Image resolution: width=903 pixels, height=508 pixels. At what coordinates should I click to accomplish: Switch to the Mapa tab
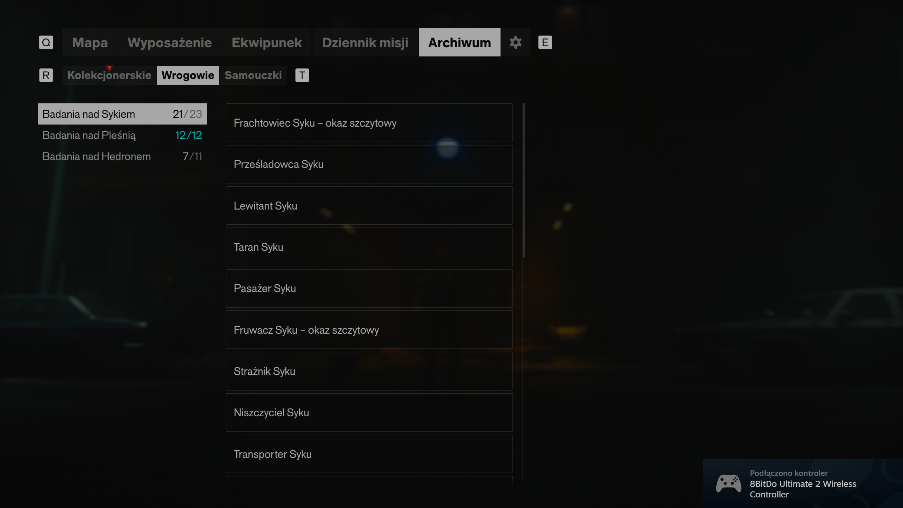90,42
